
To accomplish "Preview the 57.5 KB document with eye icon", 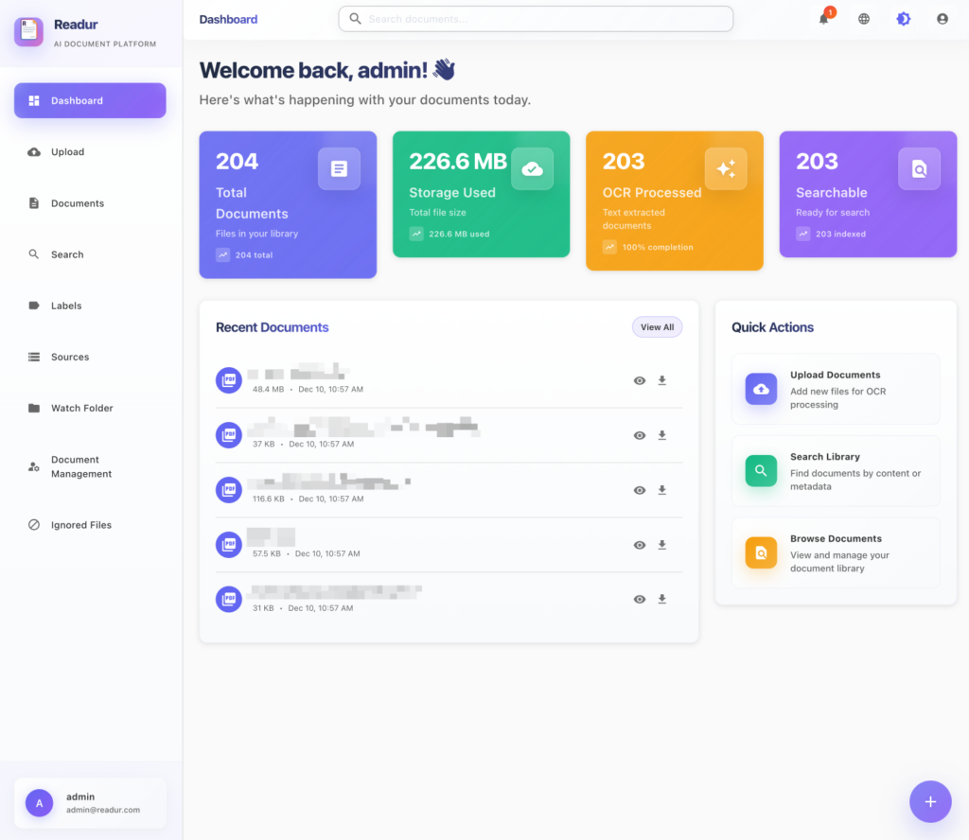I will [640, 545].
